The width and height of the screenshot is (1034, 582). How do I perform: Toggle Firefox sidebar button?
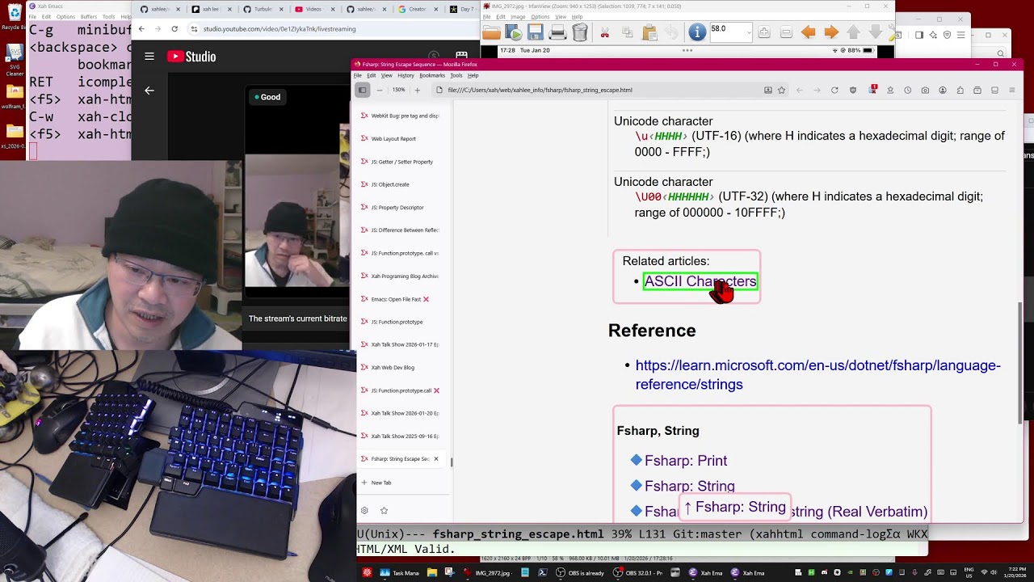point(363,90)
